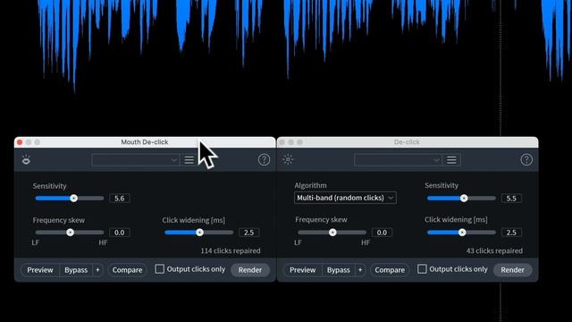This screenshot has width=572, height=322.
Task: Click the Mouth De-click Frequency skew slider handle
Action: [70, 233]
